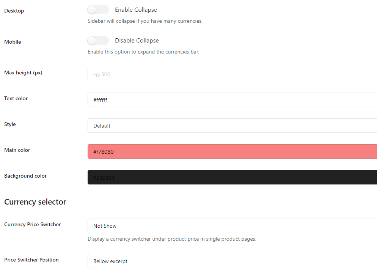377x271 pixels.
Task: Focus the Max height (px) input field
Action: (232, 74)
